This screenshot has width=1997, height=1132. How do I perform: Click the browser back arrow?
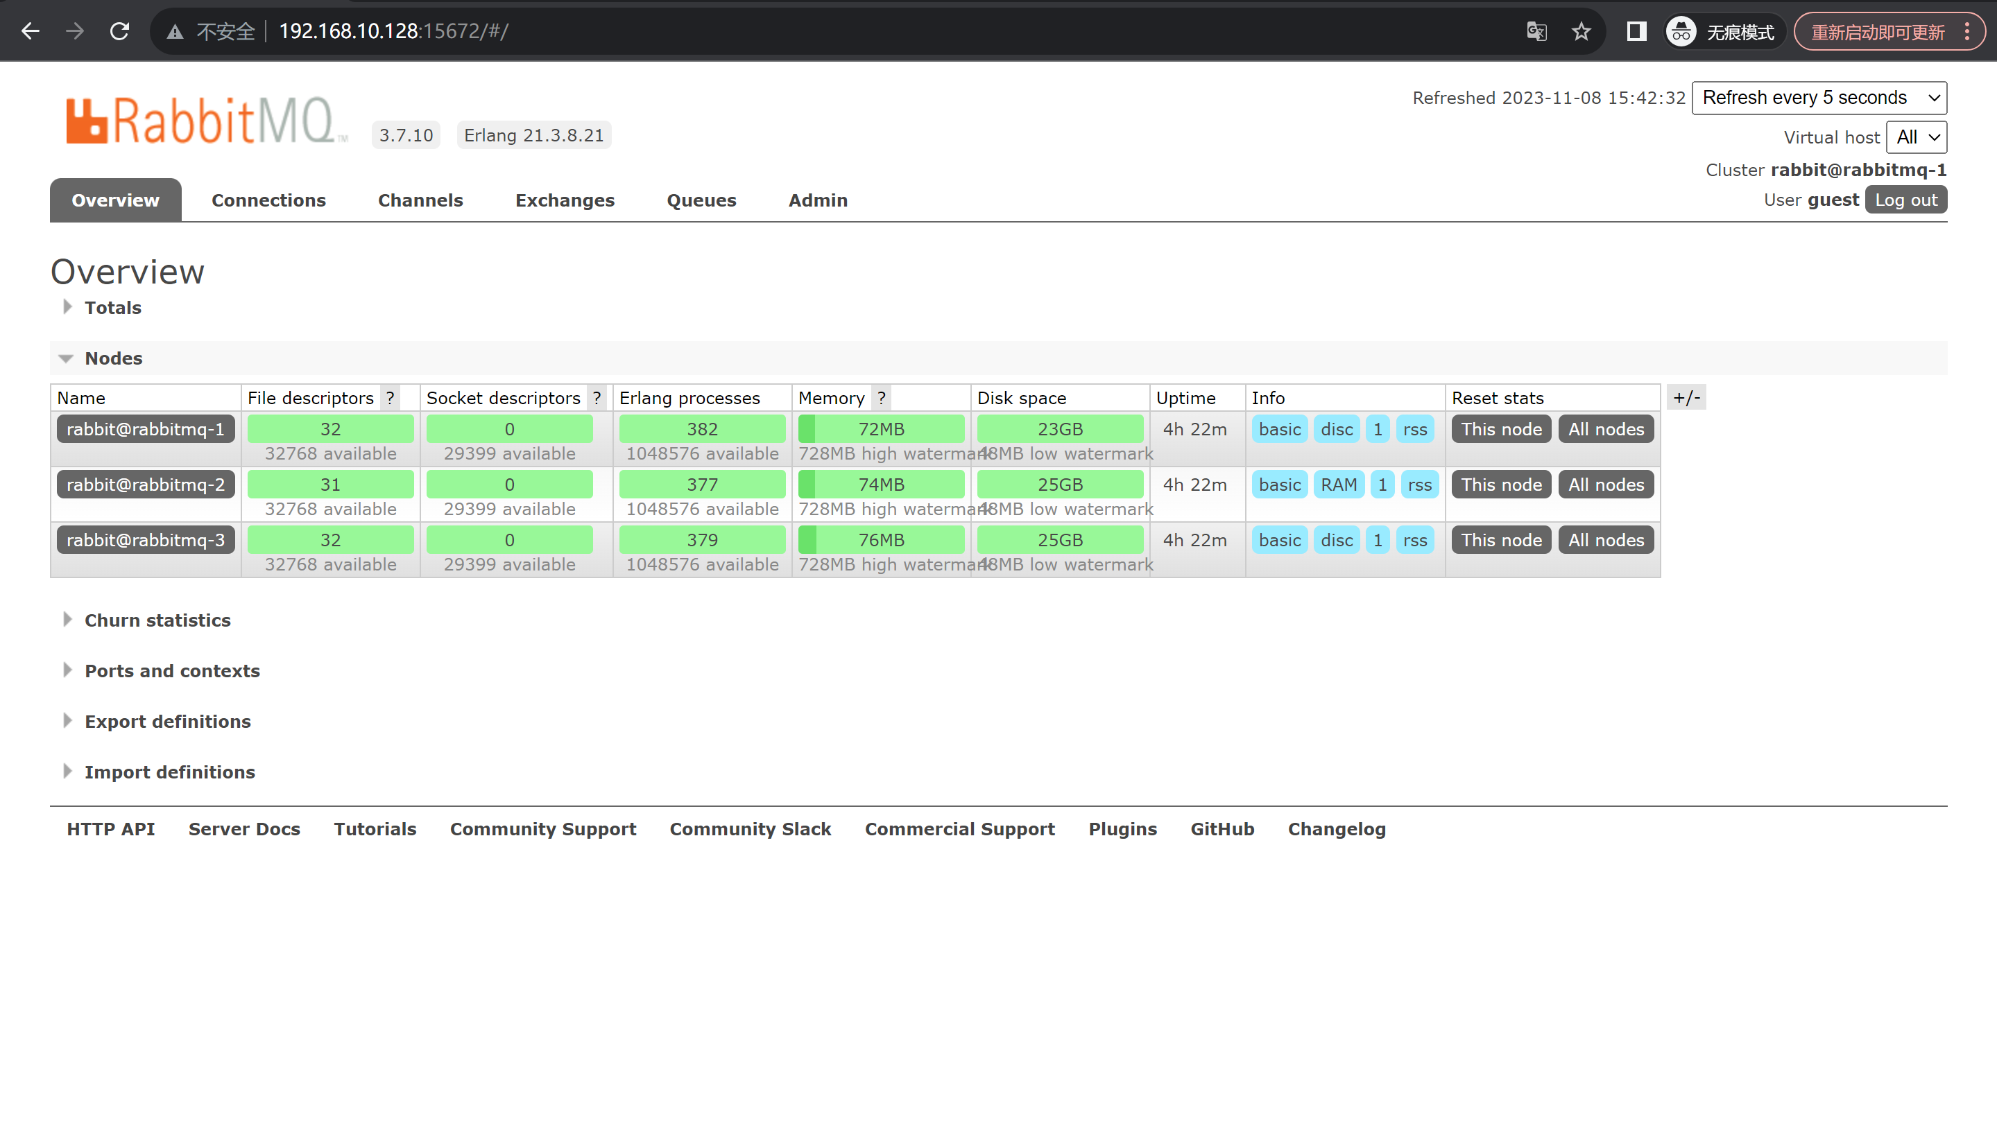tap(31, 31)
